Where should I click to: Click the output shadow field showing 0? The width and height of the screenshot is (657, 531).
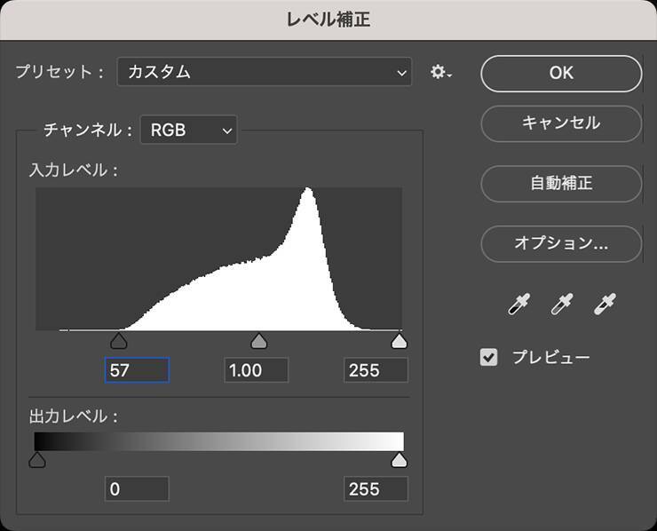click(x=137, y=488)
